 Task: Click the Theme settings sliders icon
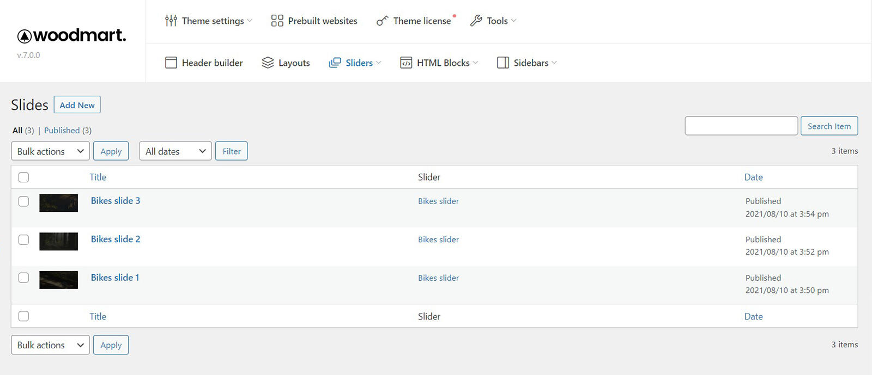[171, 21]
